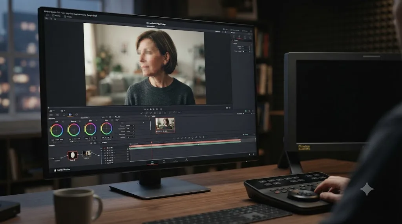The height and width of the screenshot is (224, 402).
Task: Click inside the Gamma color wheel
Action: [x=73, y=130]
